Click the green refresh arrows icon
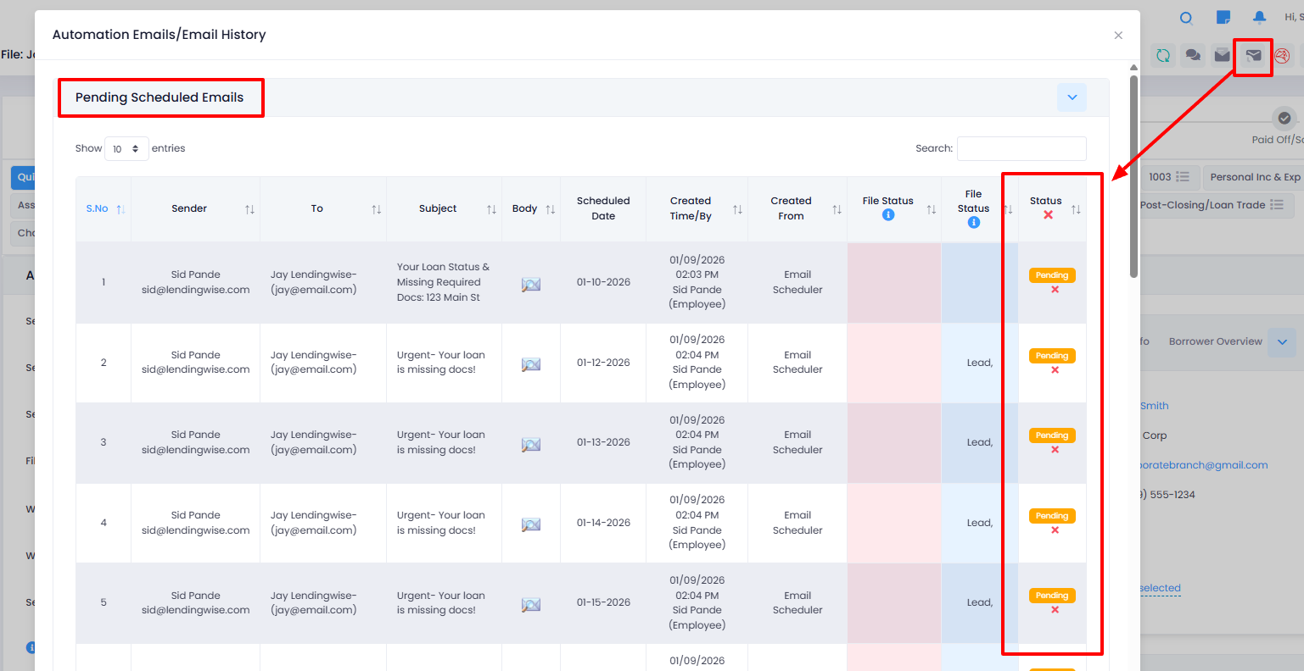 tap(1163, 56)
